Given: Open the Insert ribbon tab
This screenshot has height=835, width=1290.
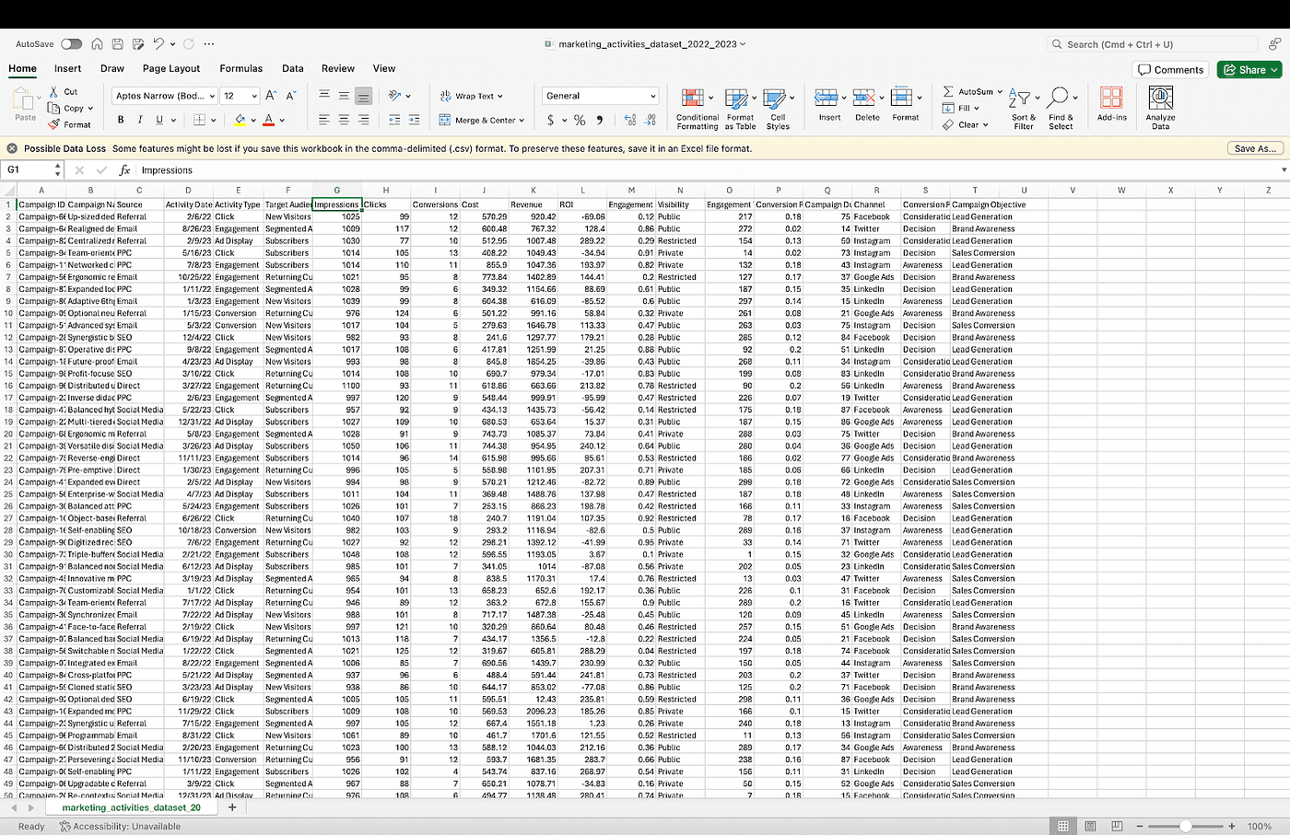Looking at the screenshot, I should (x=67, y=68).
